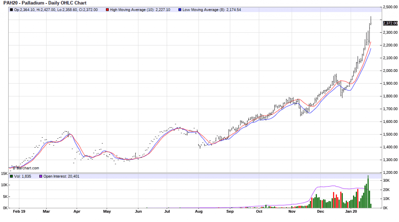Click the 2,500.00 price axis label
Viewport: 399px width, 222px height.
pyautogui.click(x=390, y=7)
